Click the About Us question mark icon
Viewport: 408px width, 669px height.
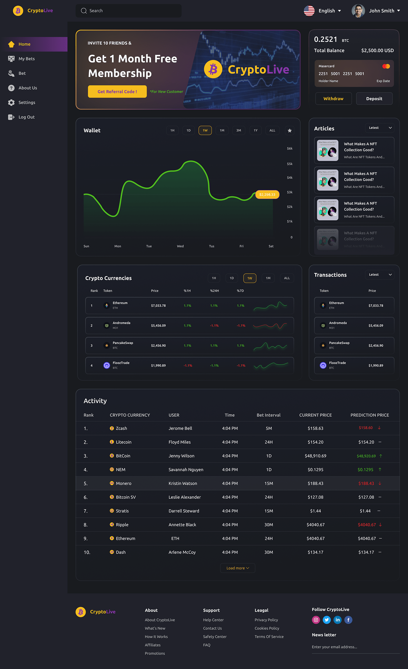pyautogui.click(x=11, y=88)
